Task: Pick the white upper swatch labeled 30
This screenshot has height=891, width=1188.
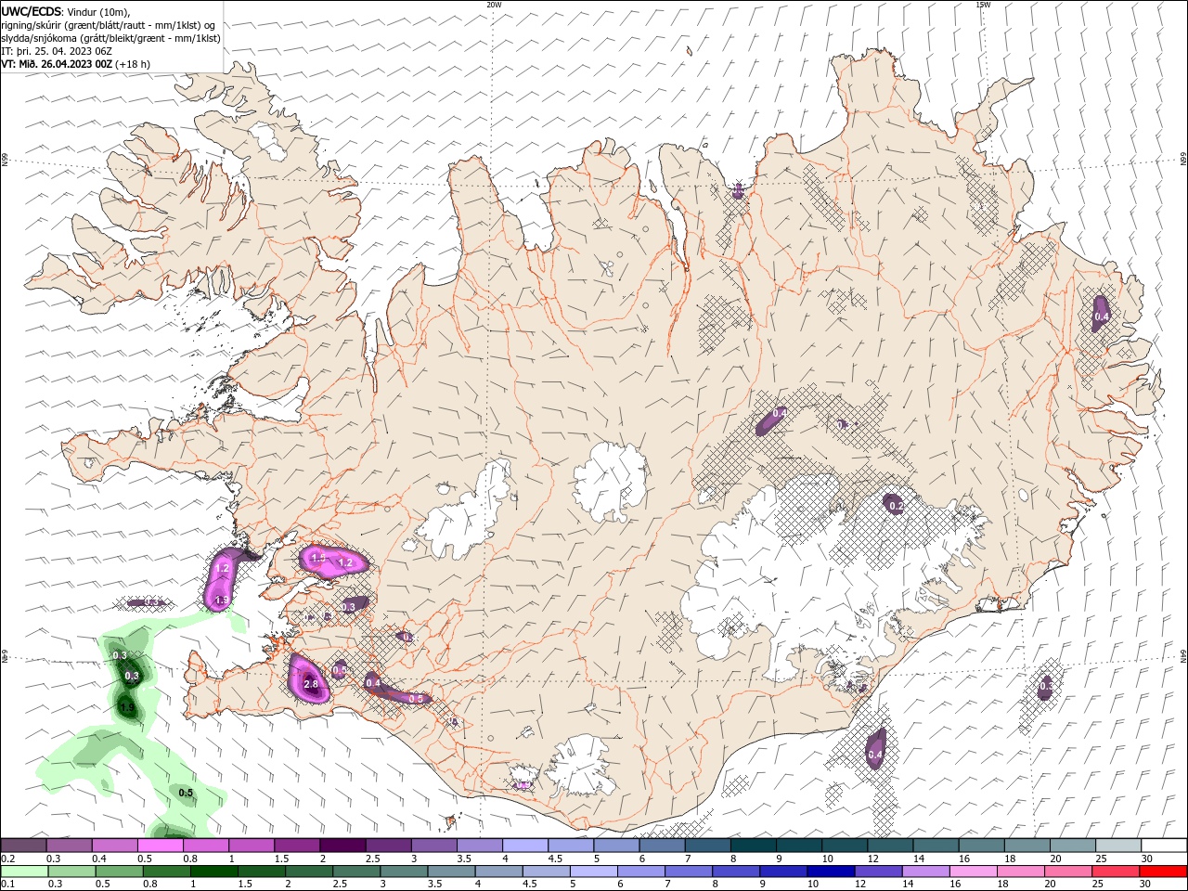Action: (1164, 845)
